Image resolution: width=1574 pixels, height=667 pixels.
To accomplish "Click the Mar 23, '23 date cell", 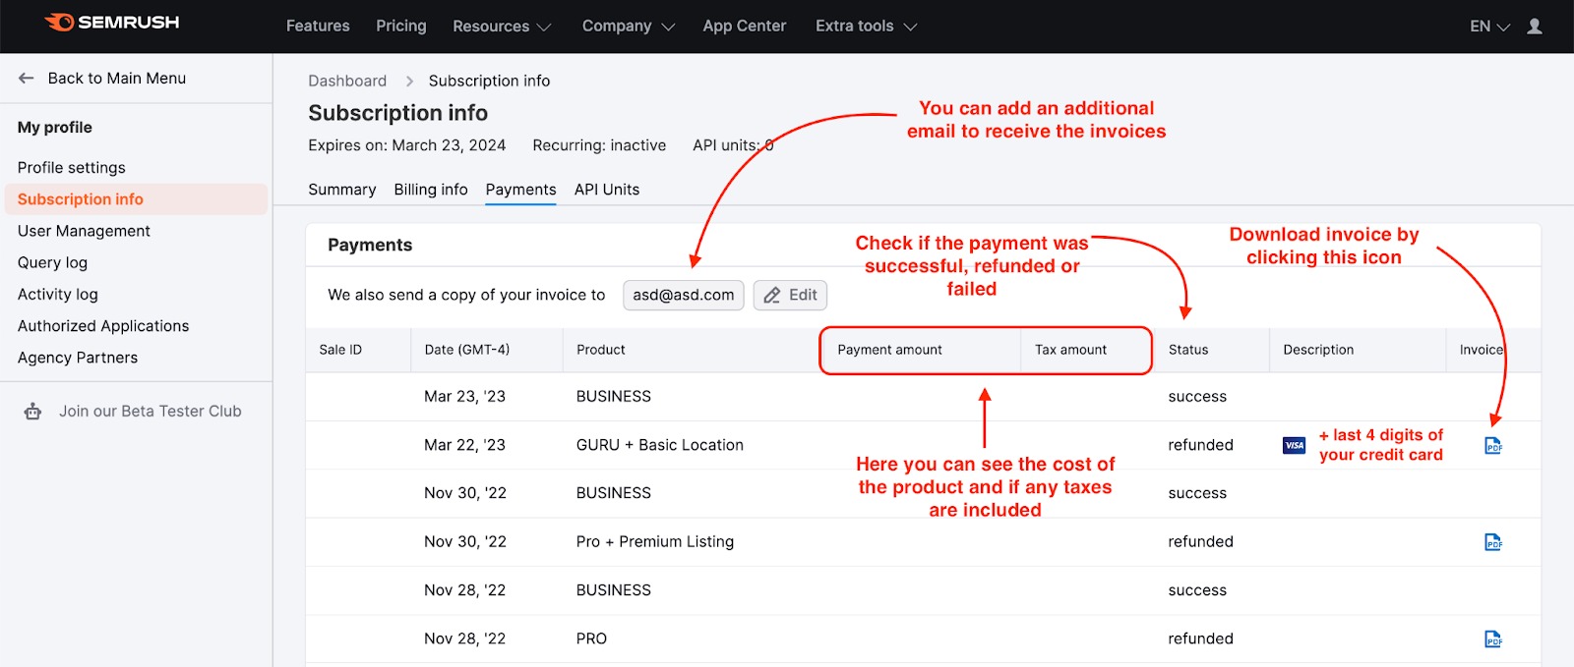I will pyautogui.click(x=465, y=397).
